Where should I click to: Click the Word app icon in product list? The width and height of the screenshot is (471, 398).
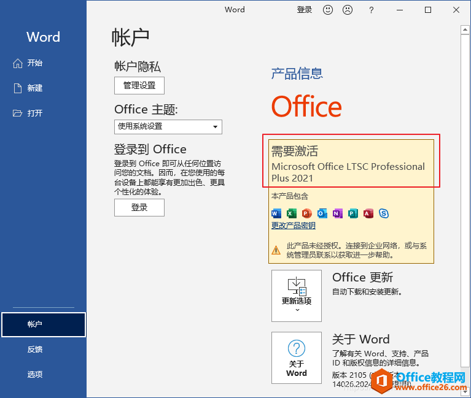276,213
